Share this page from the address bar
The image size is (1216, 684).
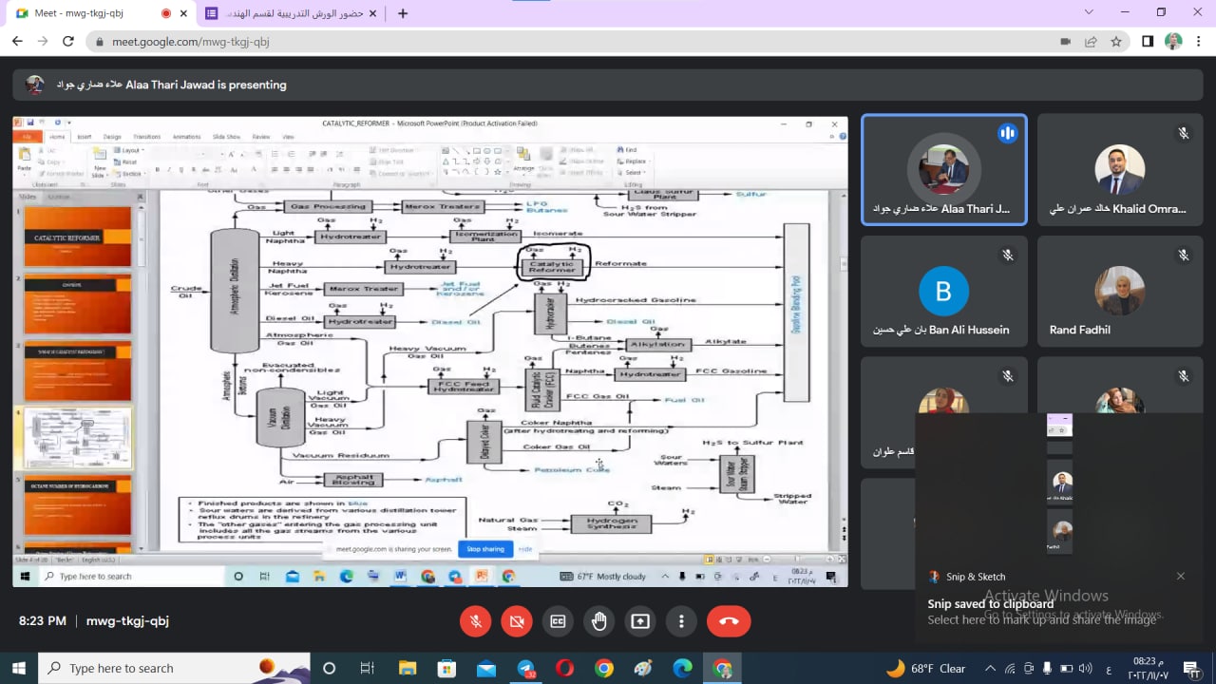[1091, 42]
